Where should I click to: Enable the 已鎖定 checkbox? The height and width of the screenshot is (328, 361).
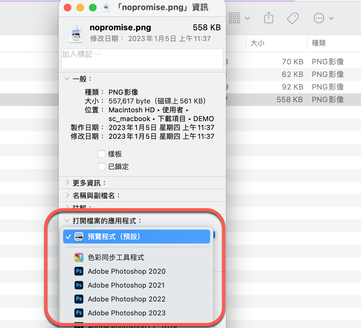click(102, 167)
